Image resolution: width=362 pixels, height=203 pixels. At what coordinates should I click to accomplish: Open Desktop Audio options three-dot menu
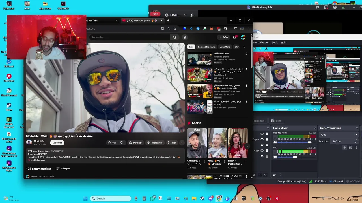[275, 137]
